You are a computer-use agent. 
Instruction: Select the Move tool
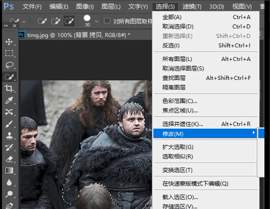coord(9,42)
